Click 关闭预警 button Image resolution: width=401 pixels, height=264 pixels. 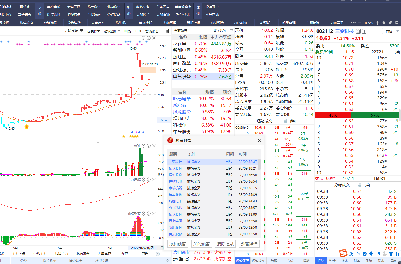click(x=201, y=244)
